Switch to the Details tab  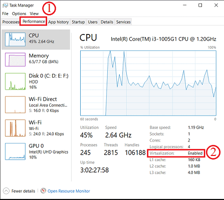107,22
